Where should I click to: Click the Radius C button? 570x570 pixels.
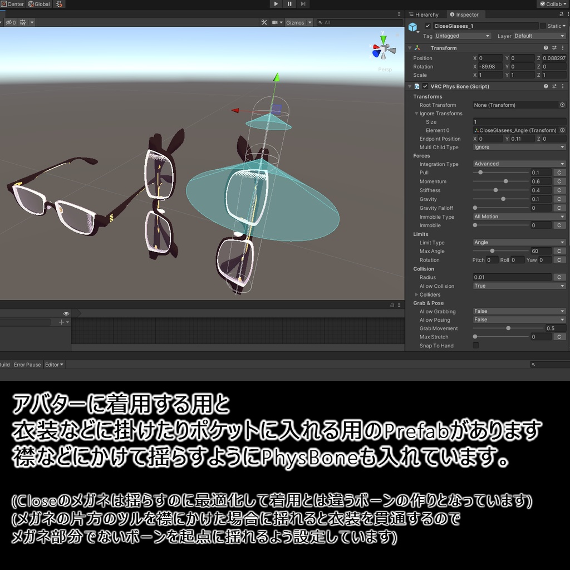tap(559, 277)
